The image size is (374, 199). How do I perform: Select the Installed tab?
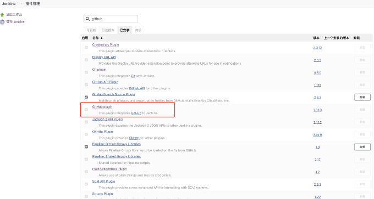point(124,30)
